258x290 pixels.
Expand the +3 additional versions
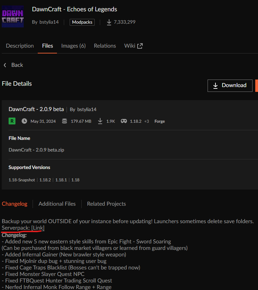tap(146, 121)
